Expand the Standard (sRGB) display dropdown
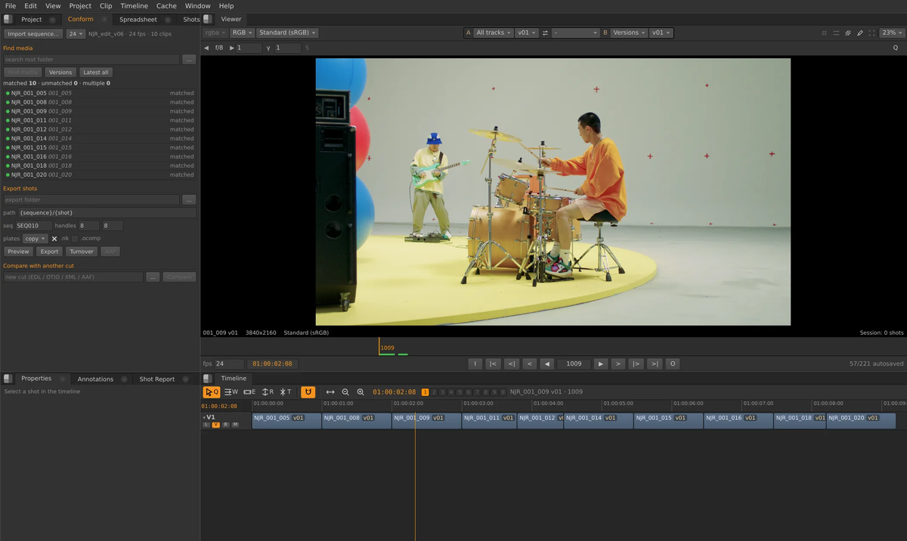Image resolution: width=907 pixels, height=541 pixels. tap(287, 33)
